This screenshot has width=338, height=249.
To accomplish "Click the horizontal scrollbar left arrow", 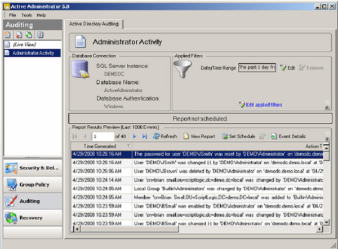I will pyautogui.click(x=77, y=229).
